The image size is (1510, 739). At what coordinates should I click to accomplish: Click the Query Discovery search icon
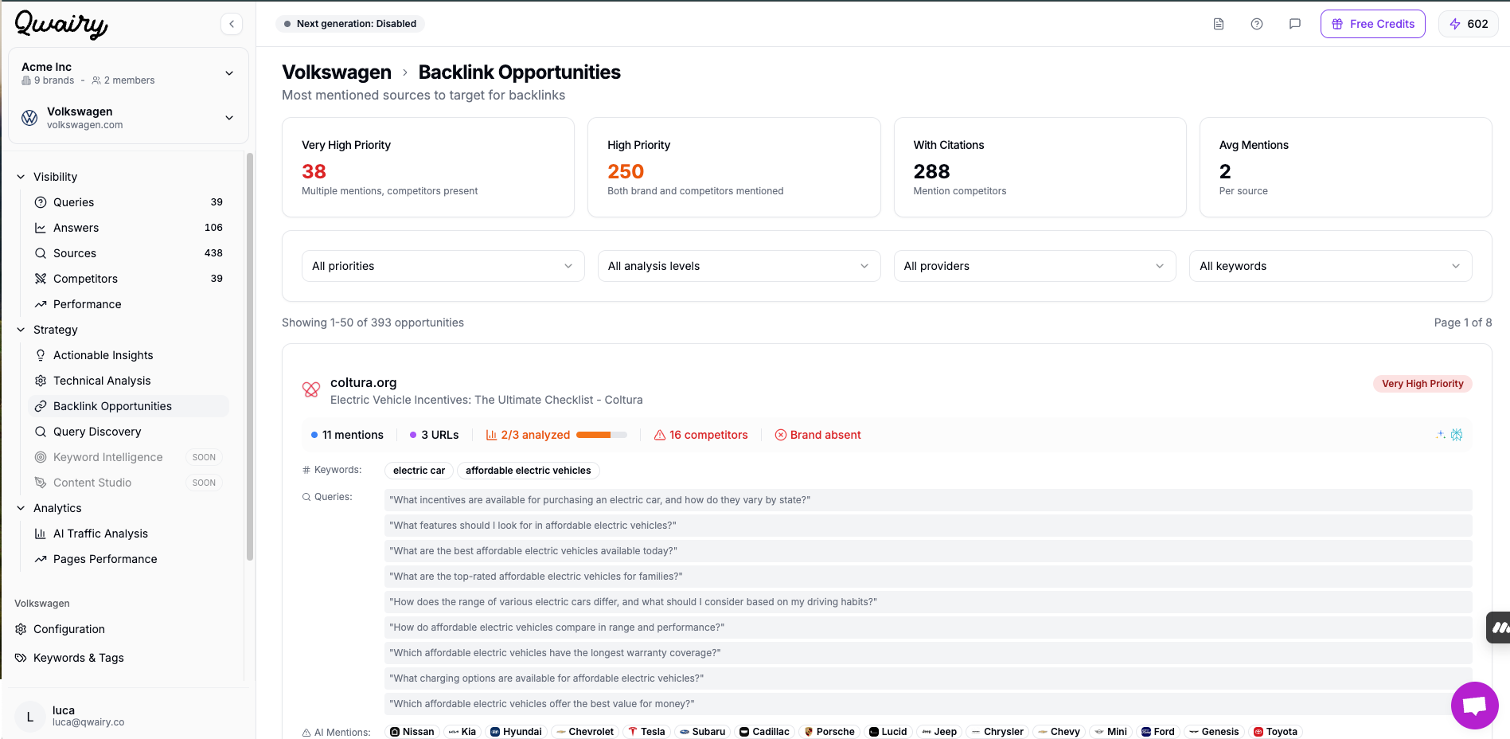point(41,432)
